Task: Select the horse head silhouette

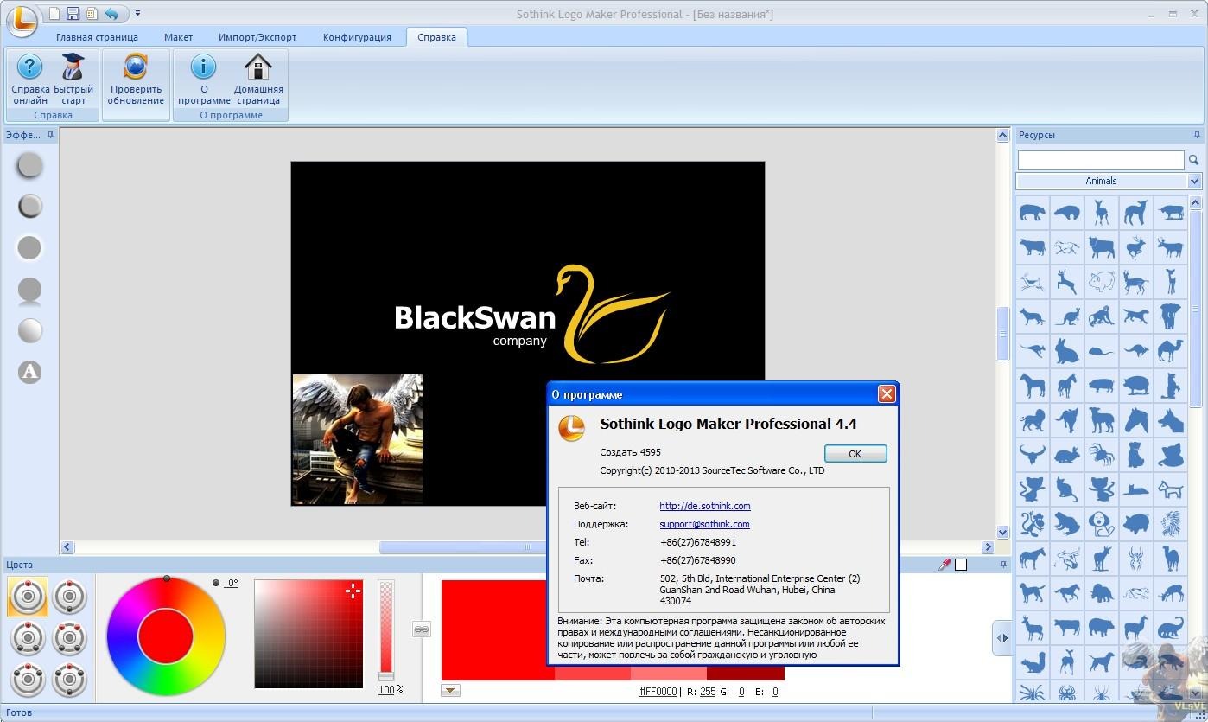Action: coord(1135,419)
